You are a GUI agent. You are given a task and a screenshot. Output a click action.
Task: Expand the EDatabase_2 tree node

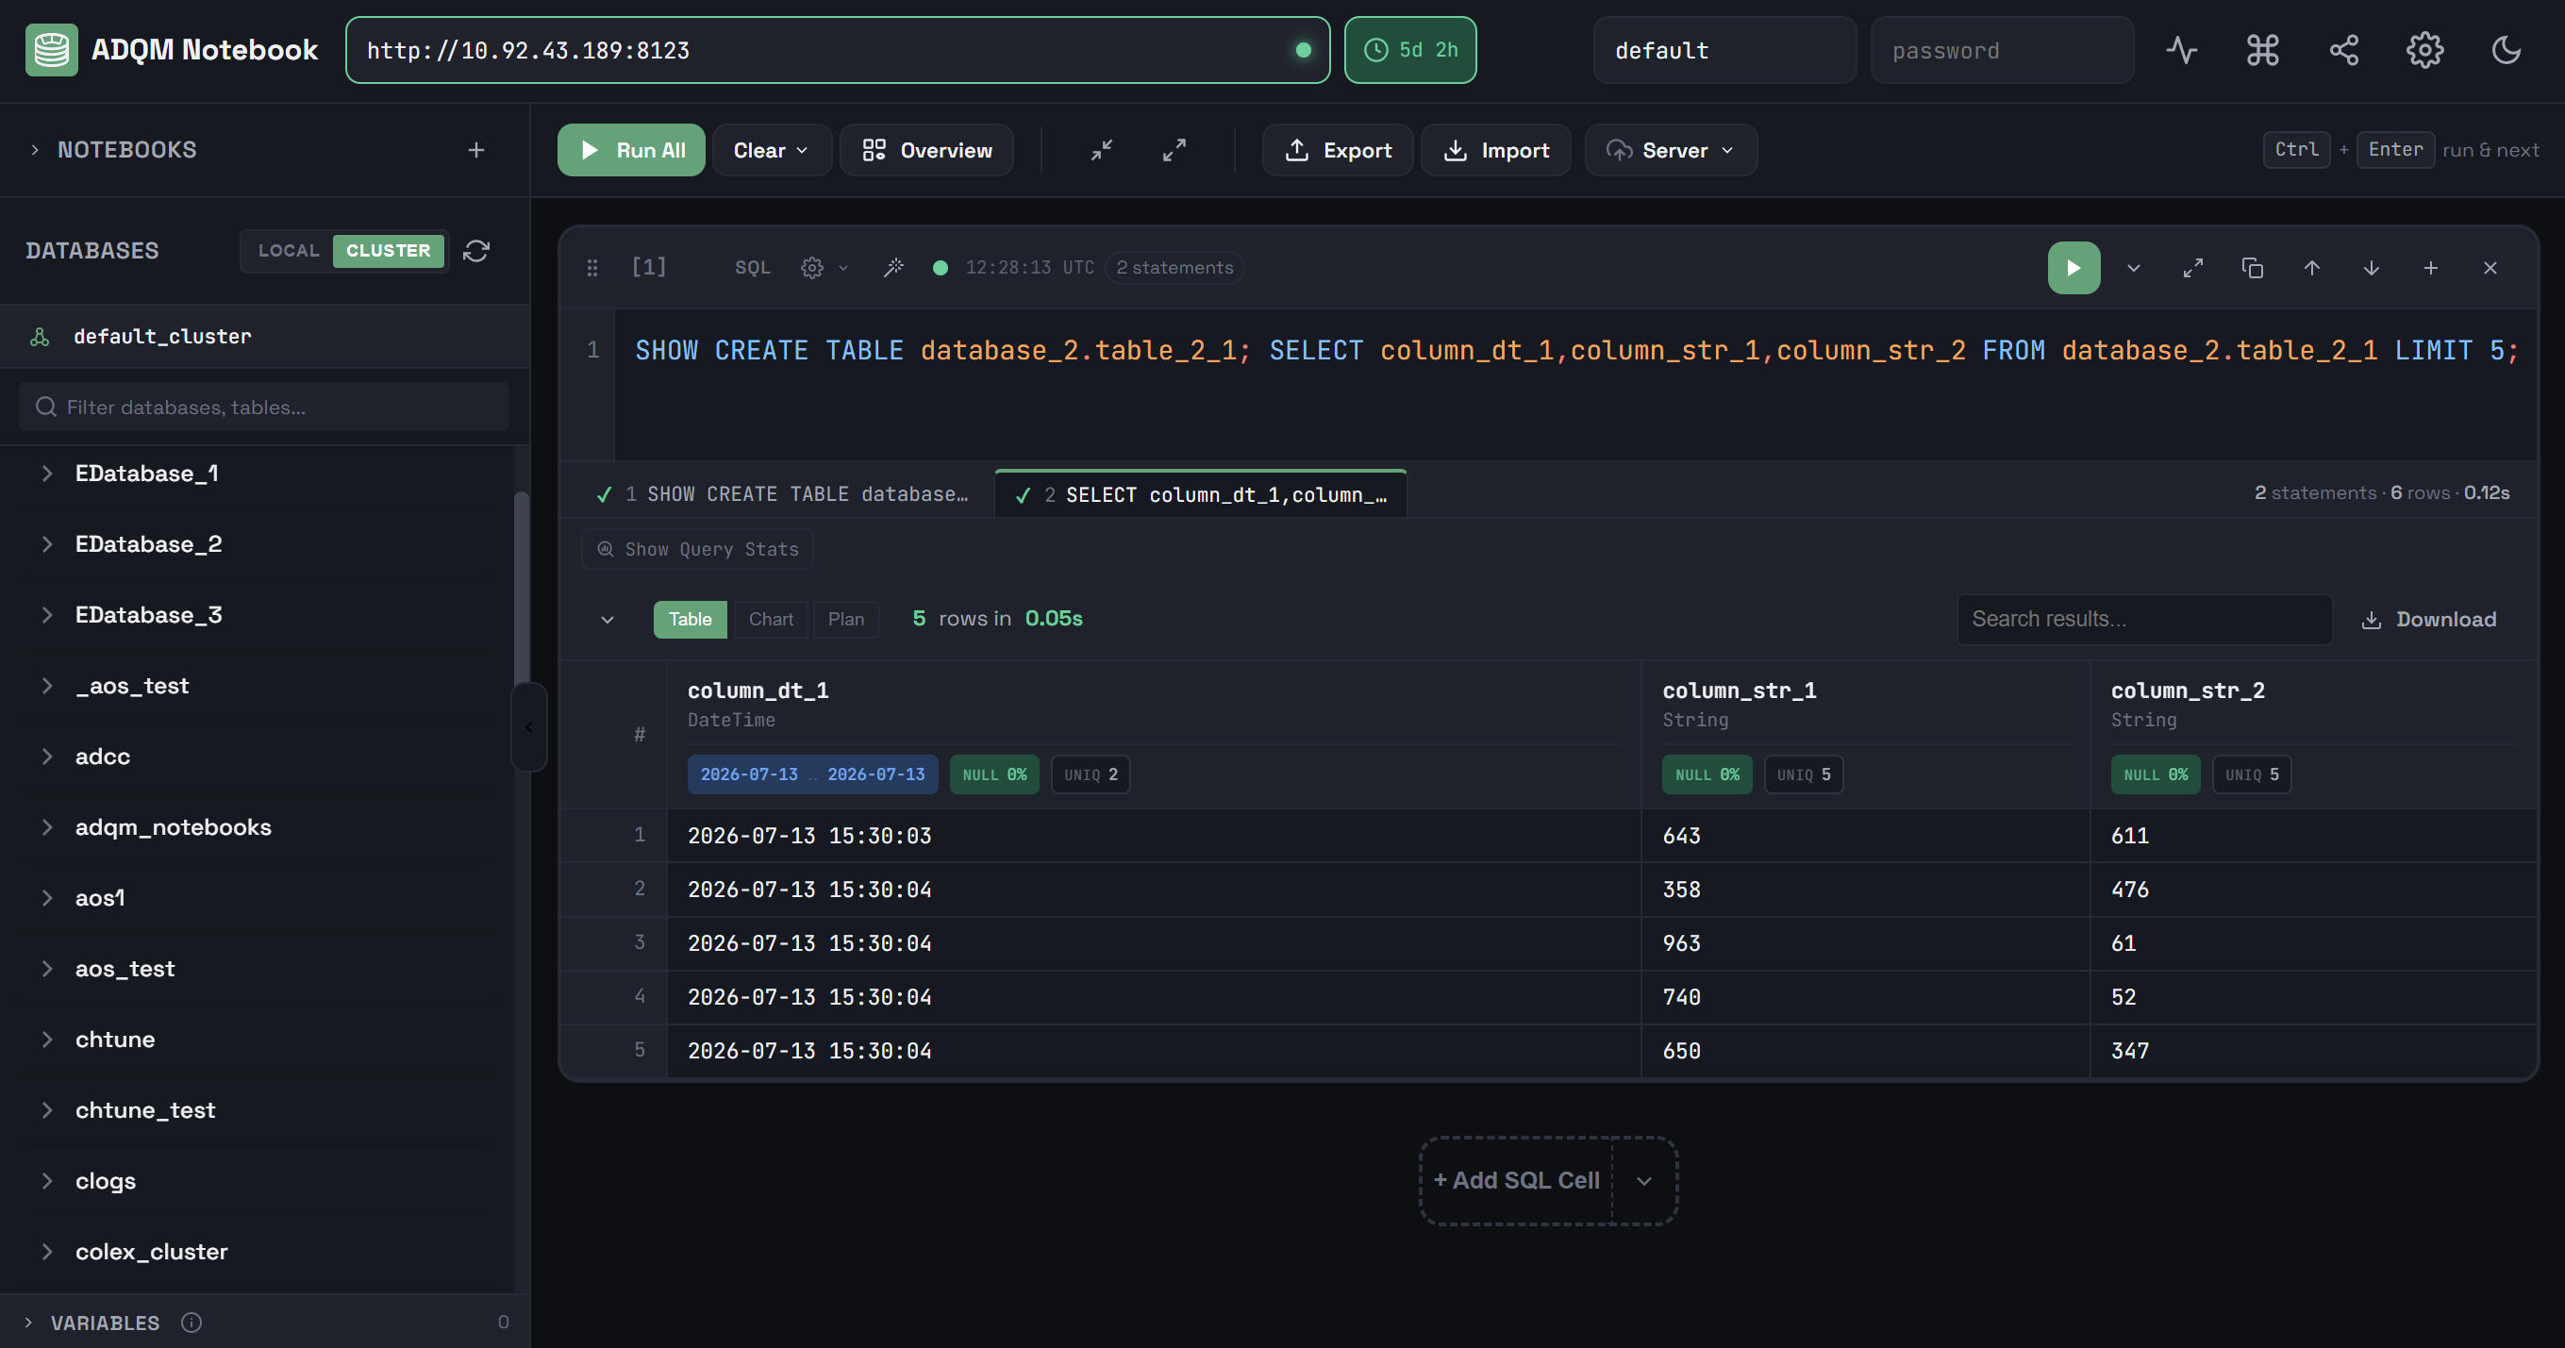[x=47, y=544]
